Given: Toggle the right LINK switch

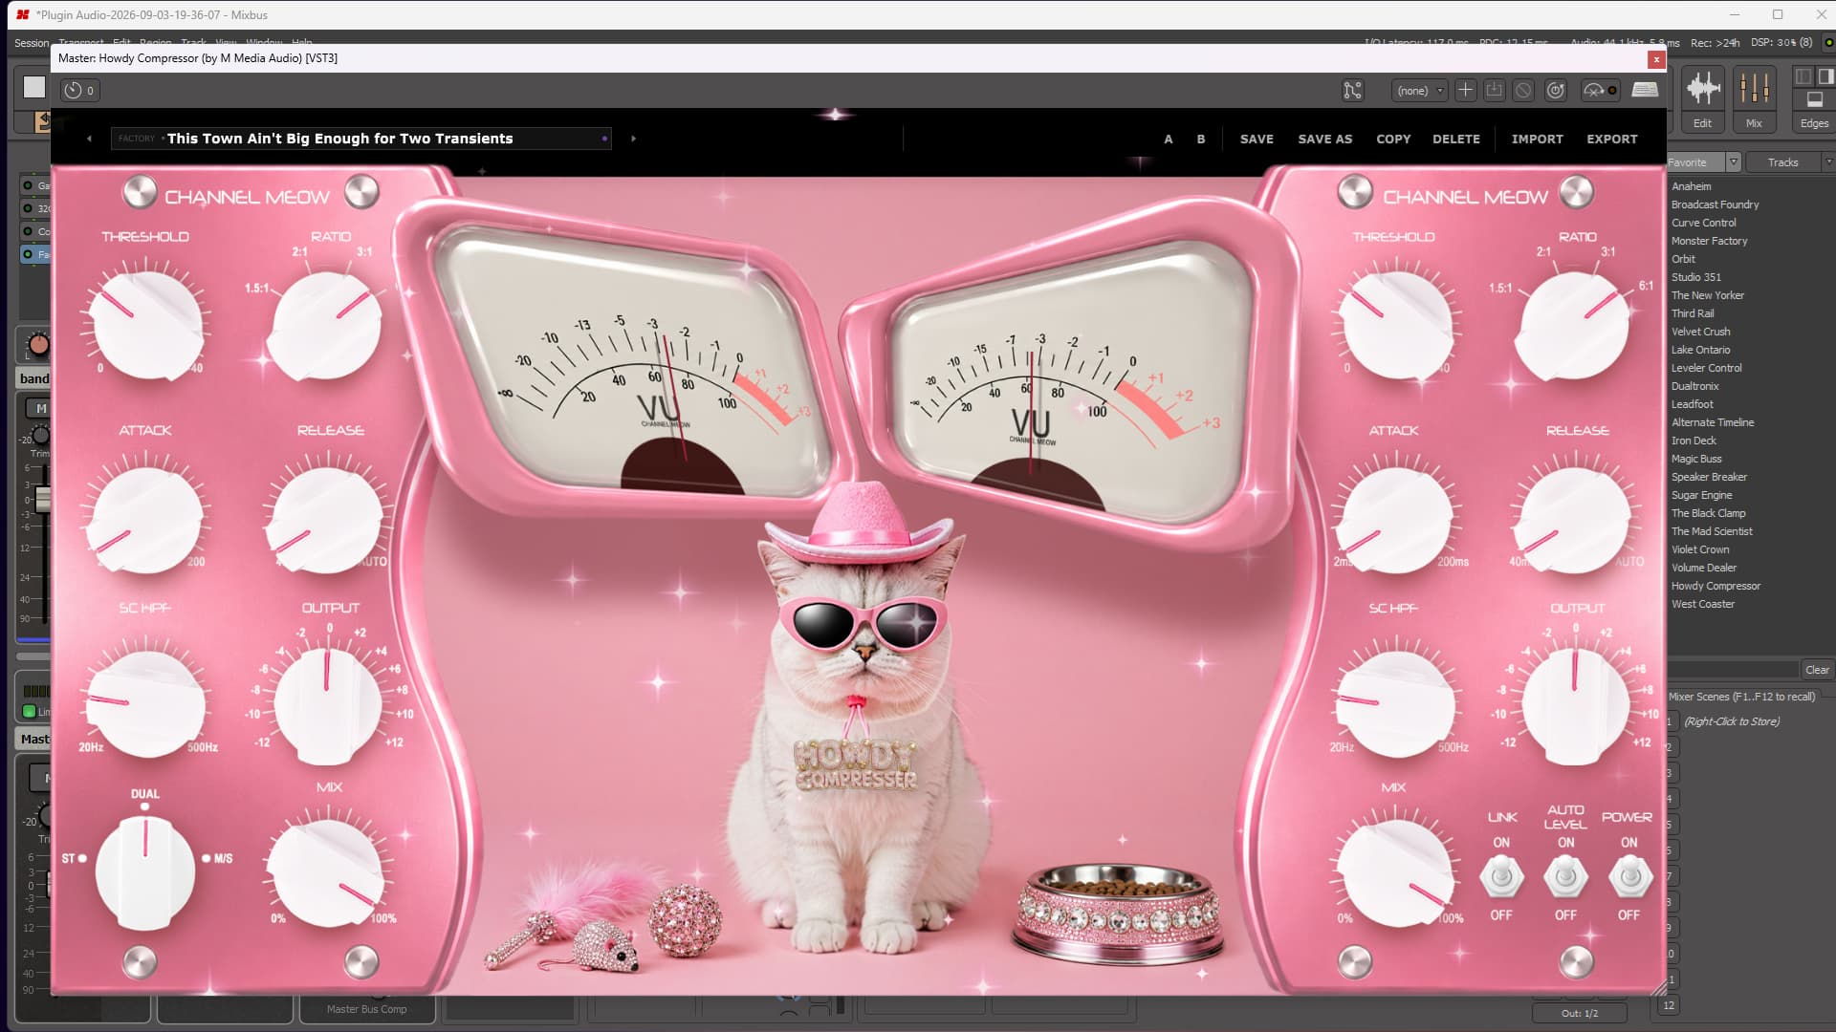Looking at the screenshot, I should point(1501,876).
